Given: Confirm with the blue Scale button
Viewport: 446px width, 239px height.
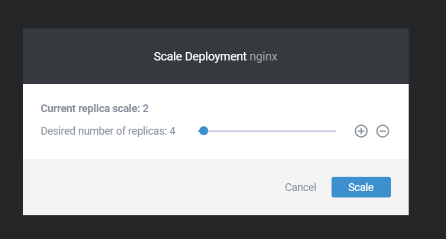Looking at the screenshot, I should [361, 187].
